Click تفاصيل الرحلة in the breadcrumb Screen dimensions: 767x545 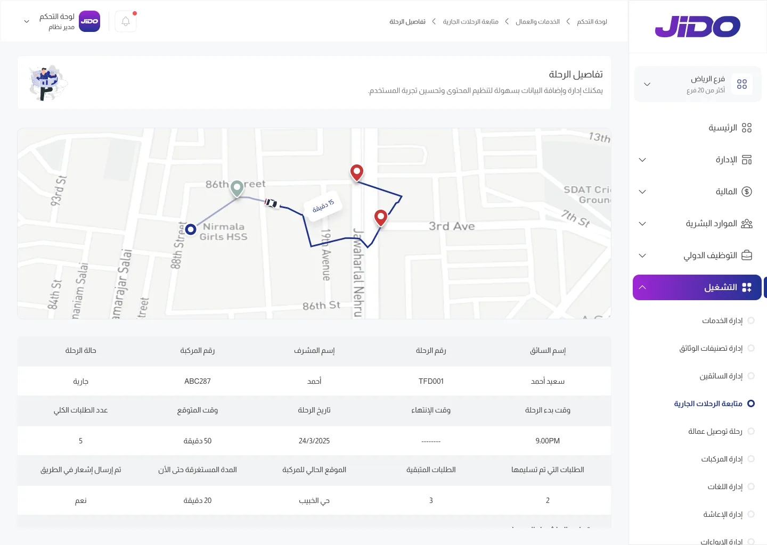pyautogui.click(x=407, y=21)
